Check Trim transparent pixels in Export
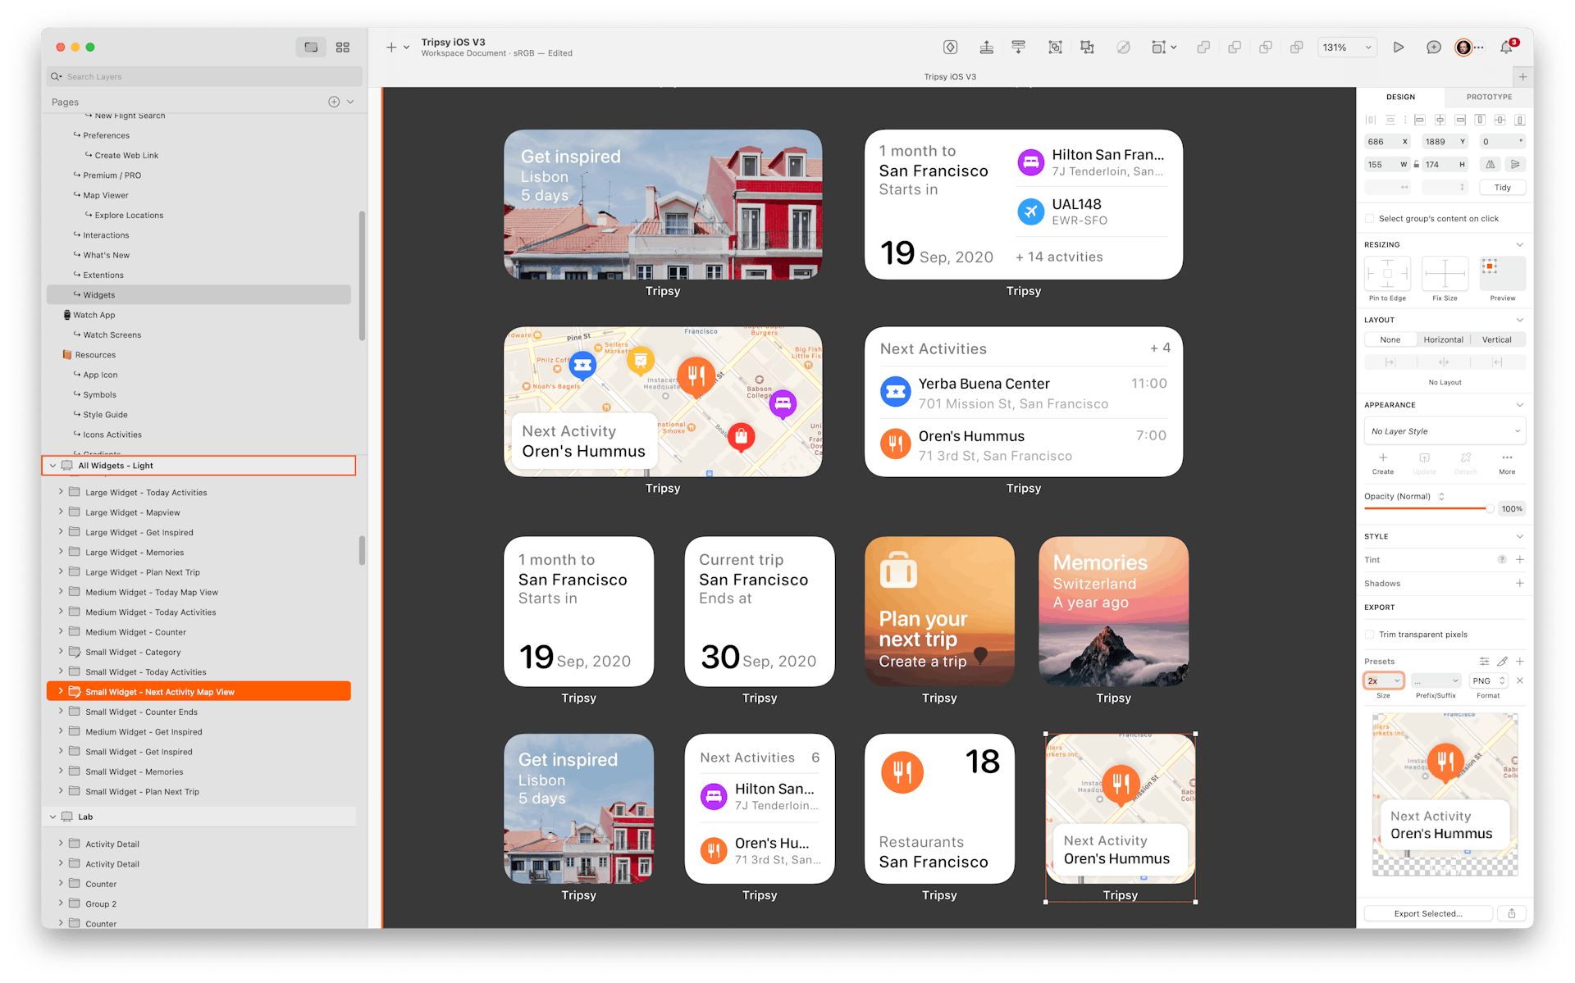Screen dimensions: 1575x983 click(x=1369, y=634)
